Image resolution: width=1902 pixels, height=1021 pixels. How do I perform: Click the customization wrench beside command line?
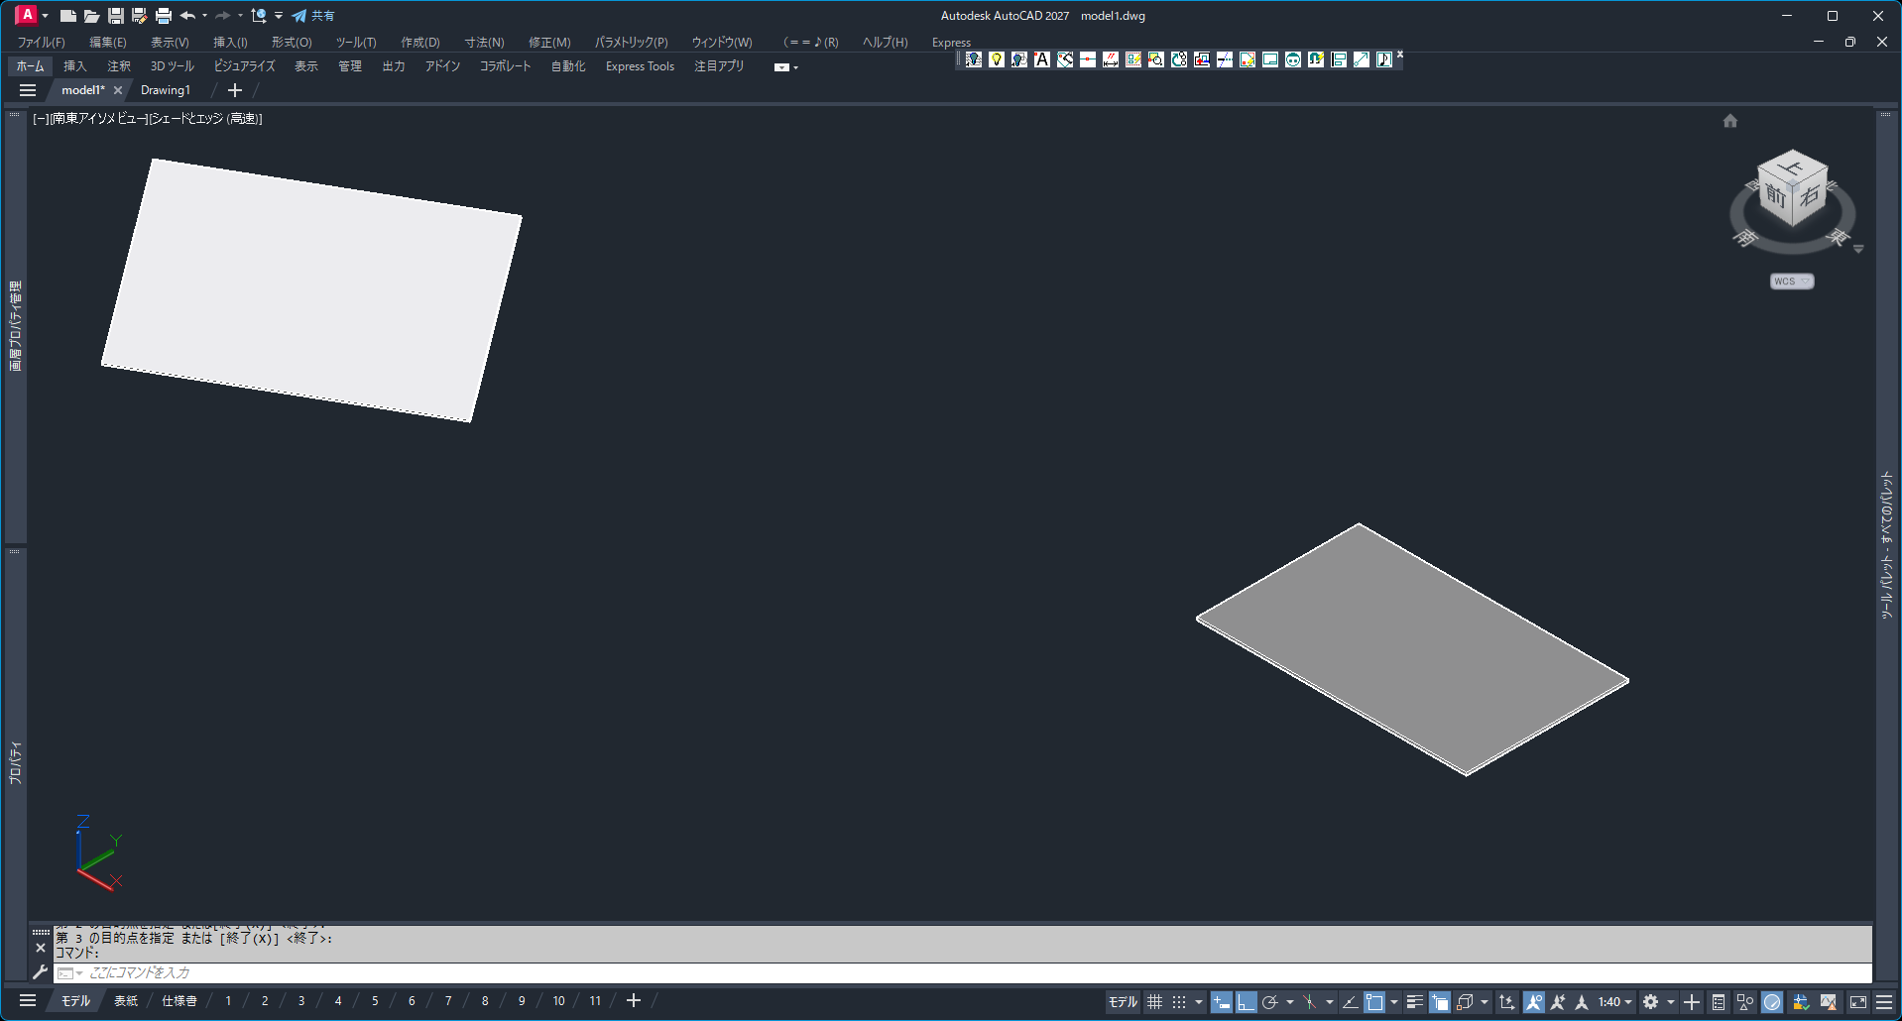41,972
